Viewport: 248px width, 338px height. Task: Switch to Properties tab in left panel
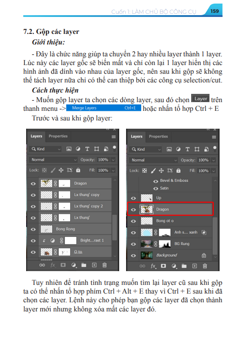click(x=58, y=136)
